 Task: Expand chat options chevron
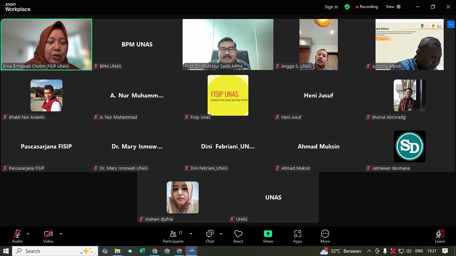[221, 234]
